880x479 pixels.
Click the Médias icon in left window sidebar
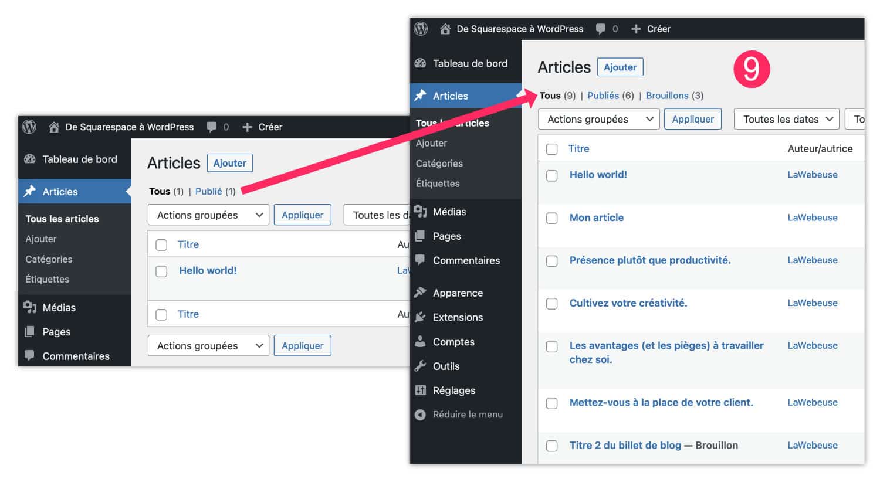tap(30, 307)
